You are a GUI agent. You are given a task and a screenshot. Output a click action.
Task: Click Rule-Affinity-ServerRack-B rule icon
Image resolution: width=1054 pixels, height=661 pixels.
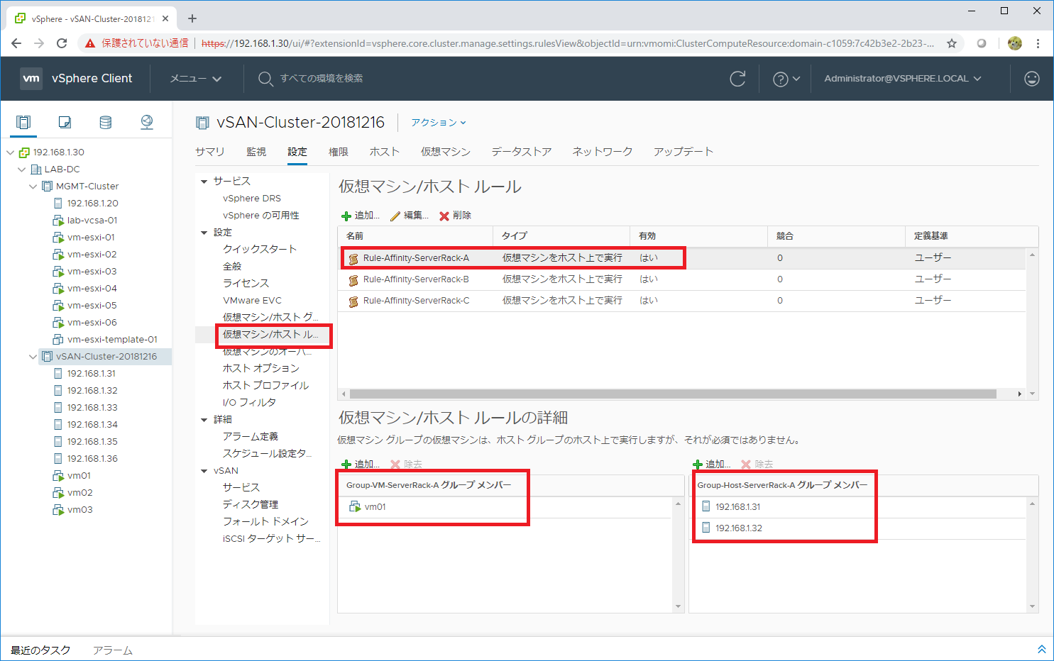tap(353, 280)
